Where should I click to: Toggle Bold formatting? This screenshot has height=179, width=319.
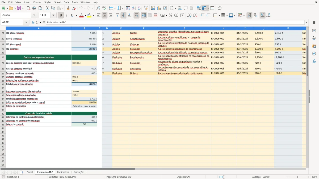pyautogui.click(x=61, y=15)
